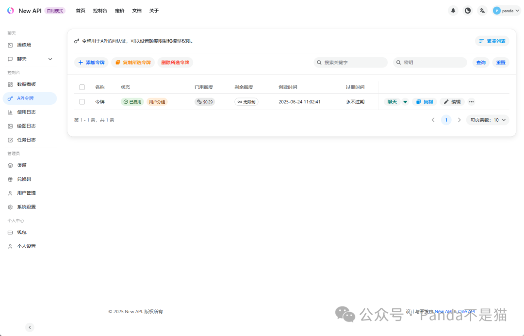The height and width of the screenshot is (336, 524).
Task: Tick the 令牌 row checkbox
Action: coord(82,102)
